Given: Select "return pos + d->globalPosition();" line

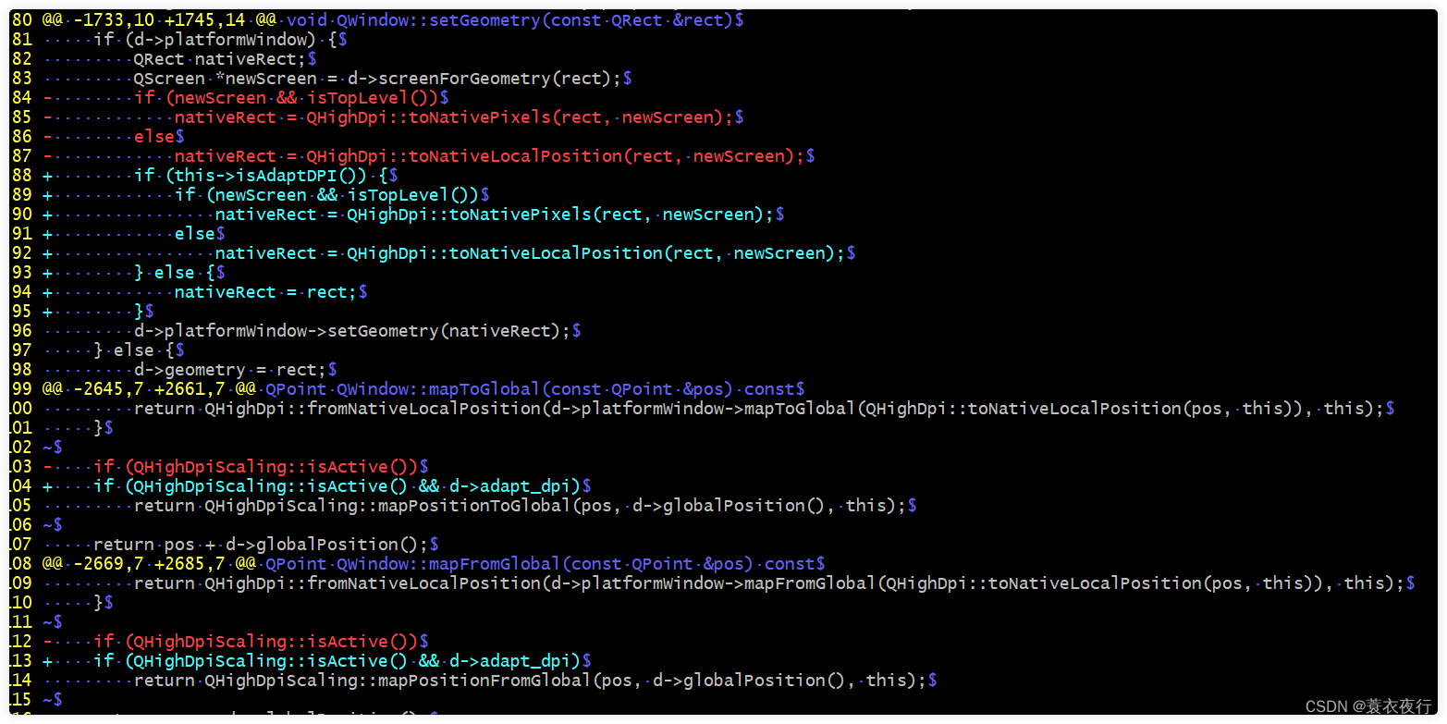Looking at the screenshot, I should (261, 545).
